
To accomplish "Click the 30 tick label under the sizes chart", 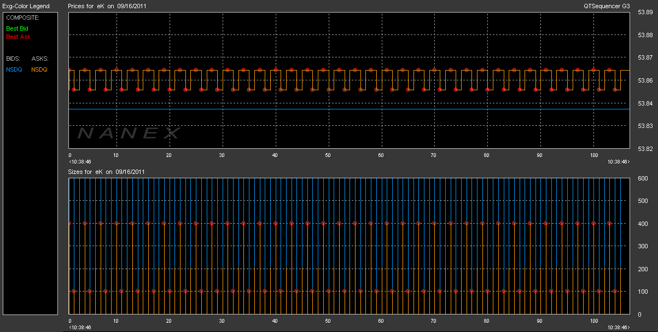I will tap(222, 321).
